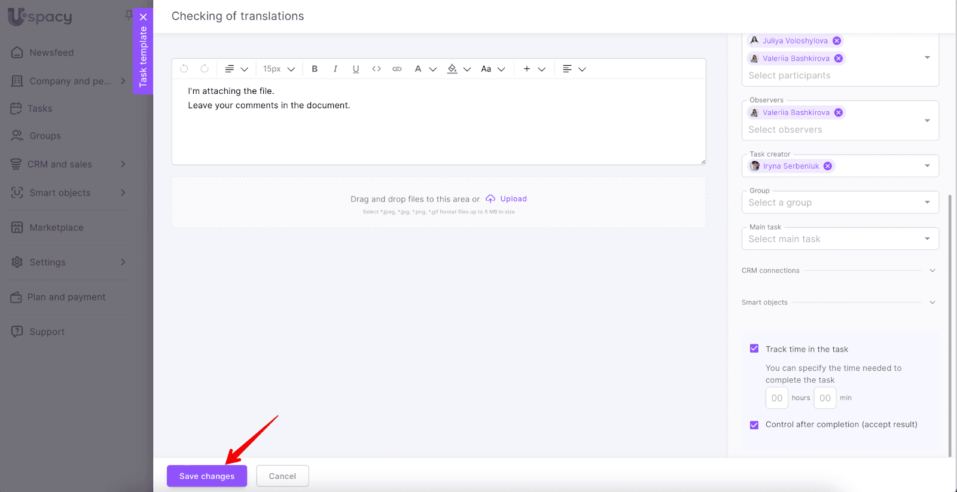This screenshot has height=492, width=957.
Task: Toggle bold formatting in editor toolbar
Action: coord(315,69)
